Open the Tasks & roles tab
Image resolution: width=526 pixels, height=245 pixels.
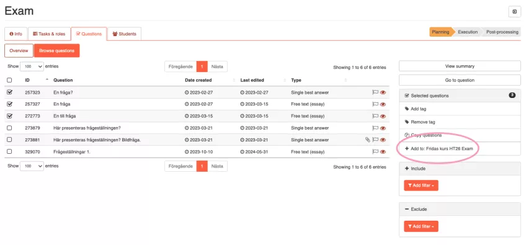pos(50,34)
